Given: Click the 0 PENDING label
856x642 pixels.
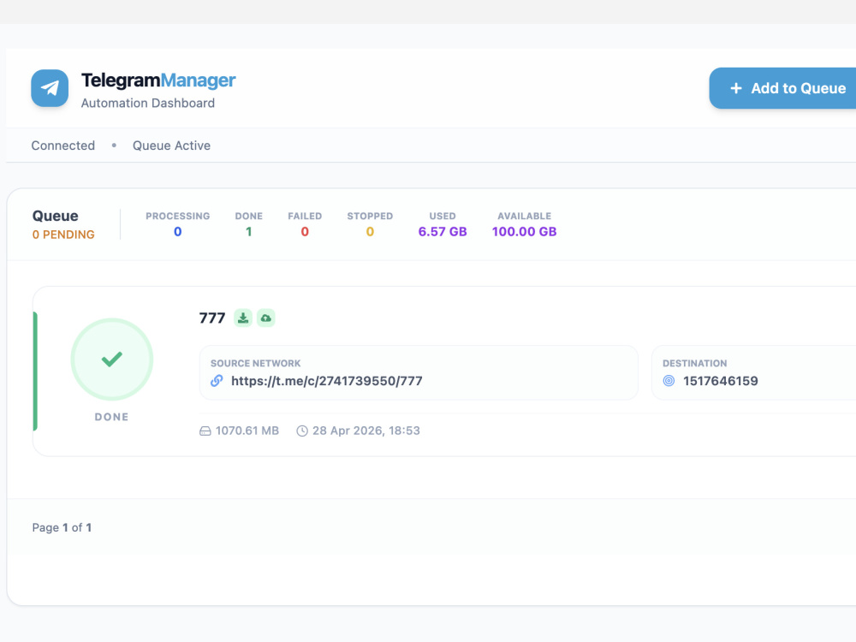Looking at the screenshot, I should [63, 235].
